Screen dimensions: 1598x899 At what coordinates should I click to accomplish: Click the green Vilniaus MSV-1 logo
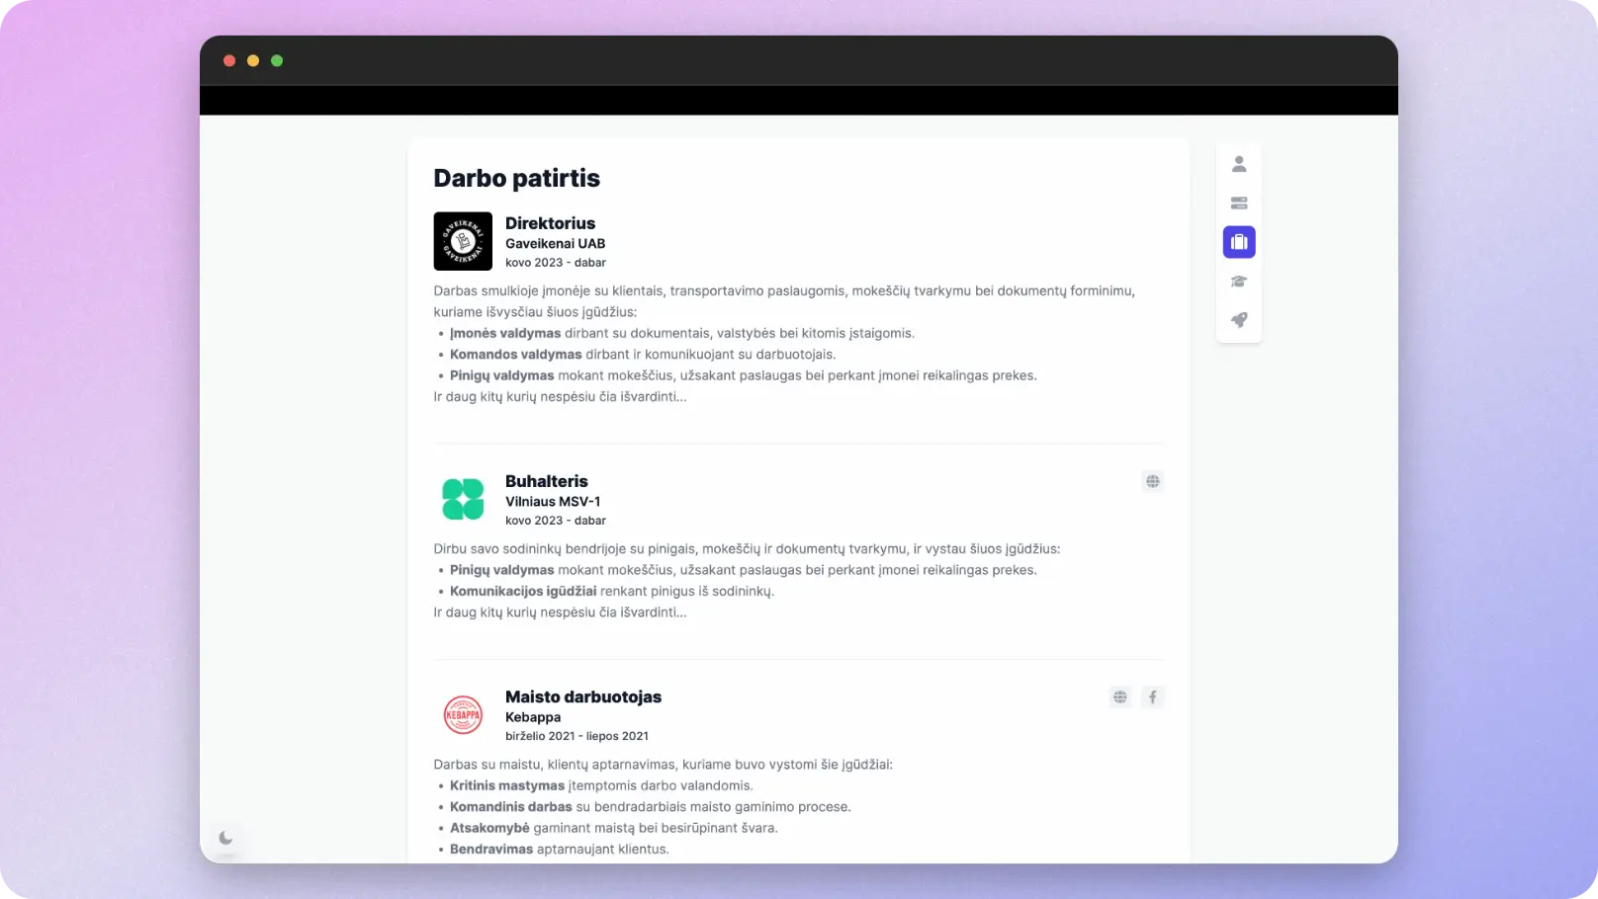[x=463, y=499]
